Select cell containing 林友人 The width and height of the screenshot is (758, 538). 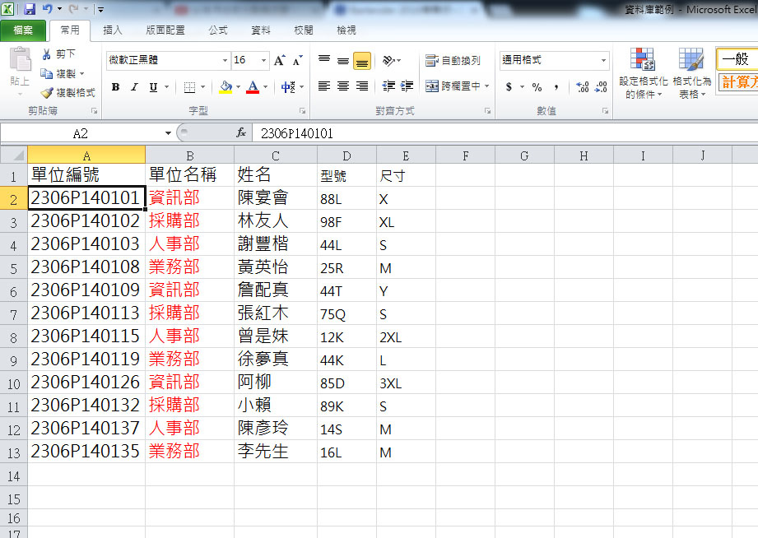pos(276,221)
